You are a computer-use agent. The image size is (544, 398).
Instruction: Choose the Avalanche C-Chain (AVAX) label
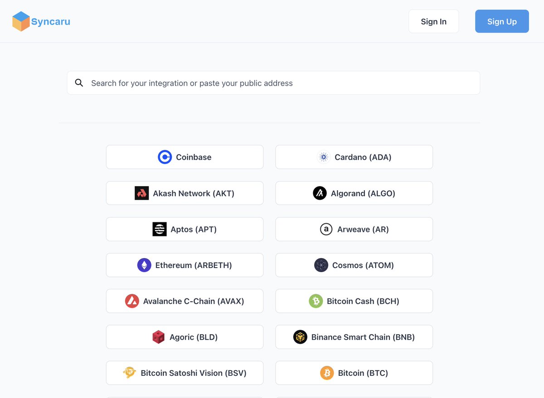194,301
